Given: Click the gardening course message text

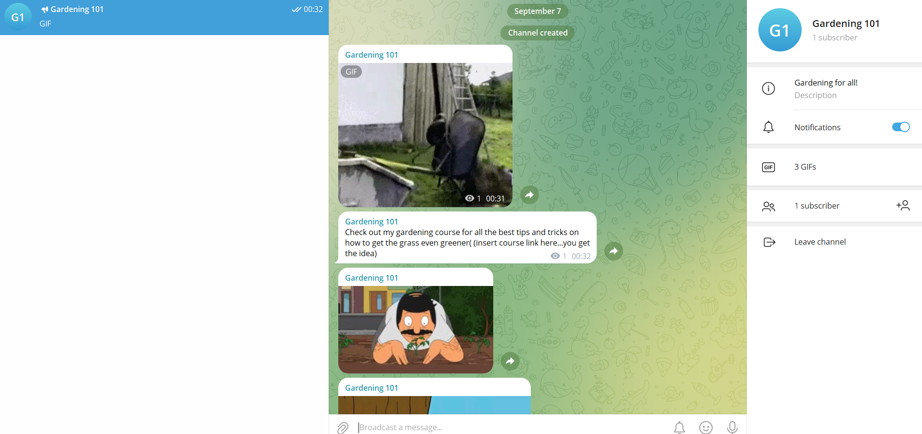Looking at the screenshot, I should tap(467, 243).
